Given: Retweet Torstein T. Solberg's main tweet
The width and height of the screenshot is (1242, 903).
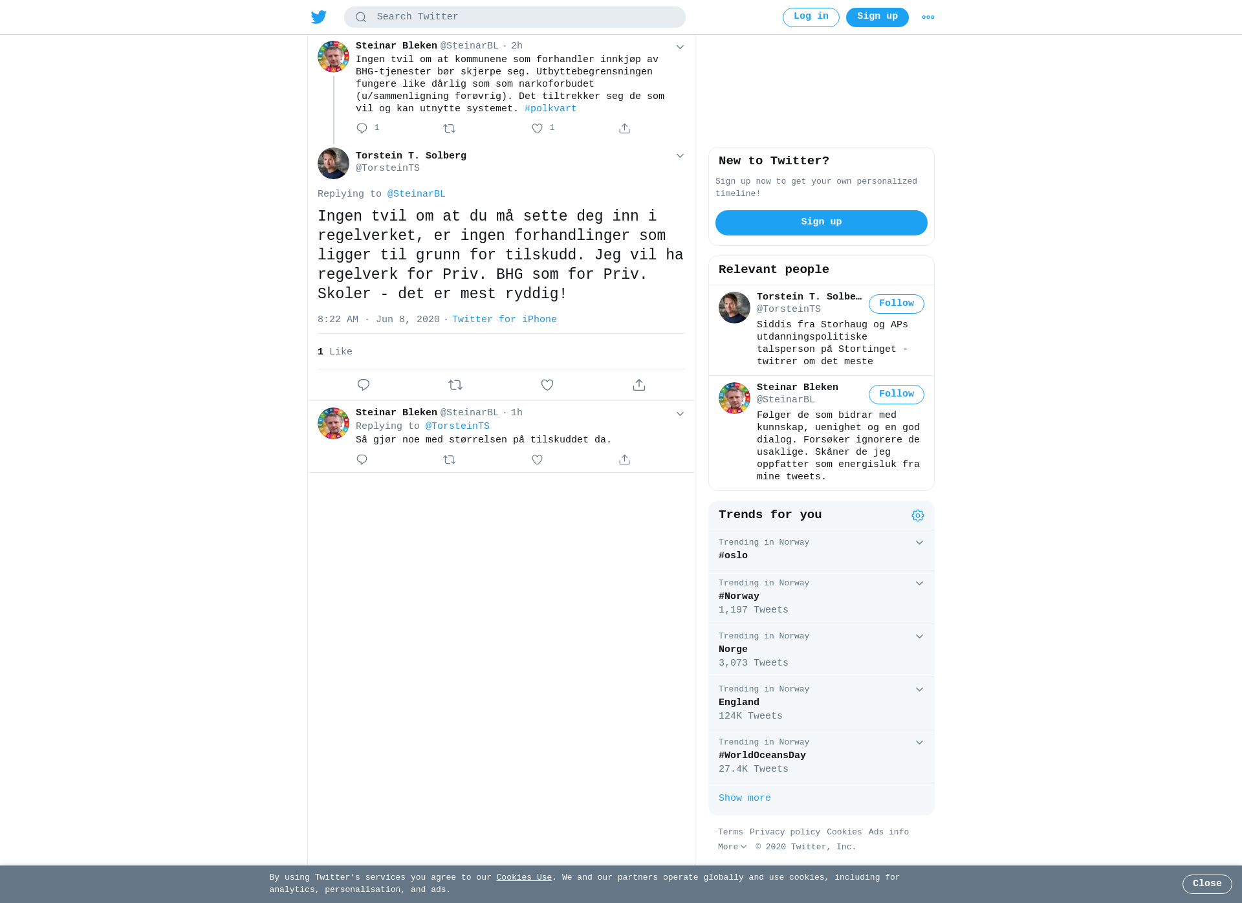Looking at the screenshot, I should pyautogui.click(x=455, y=385).
